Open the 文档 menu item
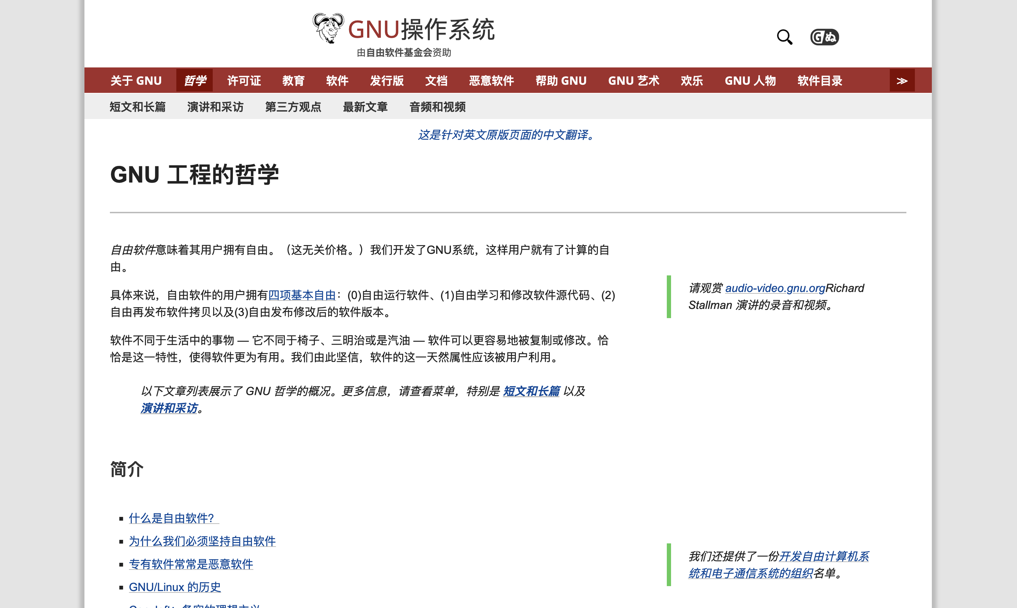Screen dimensions: 1017x608 [x=436, y=80]
